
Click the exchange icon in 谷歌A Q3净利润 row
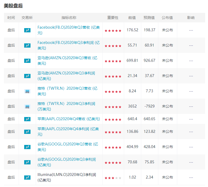click(x=27, y=162)
